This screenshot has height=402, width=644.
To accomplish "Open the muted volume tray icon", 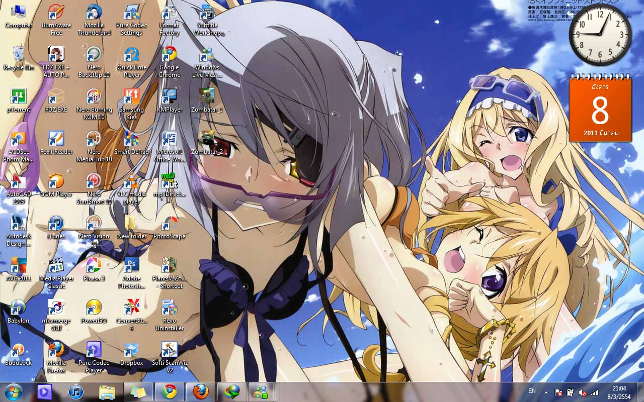I will (x=583, y=392).
